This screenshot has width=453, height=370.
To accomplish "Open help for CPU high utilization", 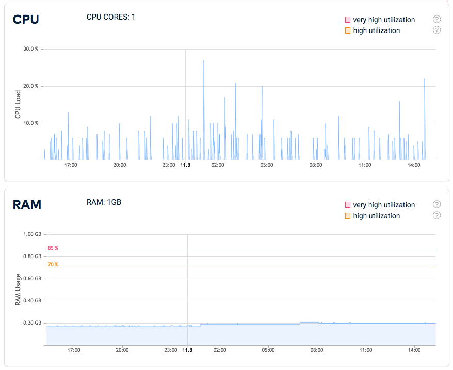I will point(436,30).
